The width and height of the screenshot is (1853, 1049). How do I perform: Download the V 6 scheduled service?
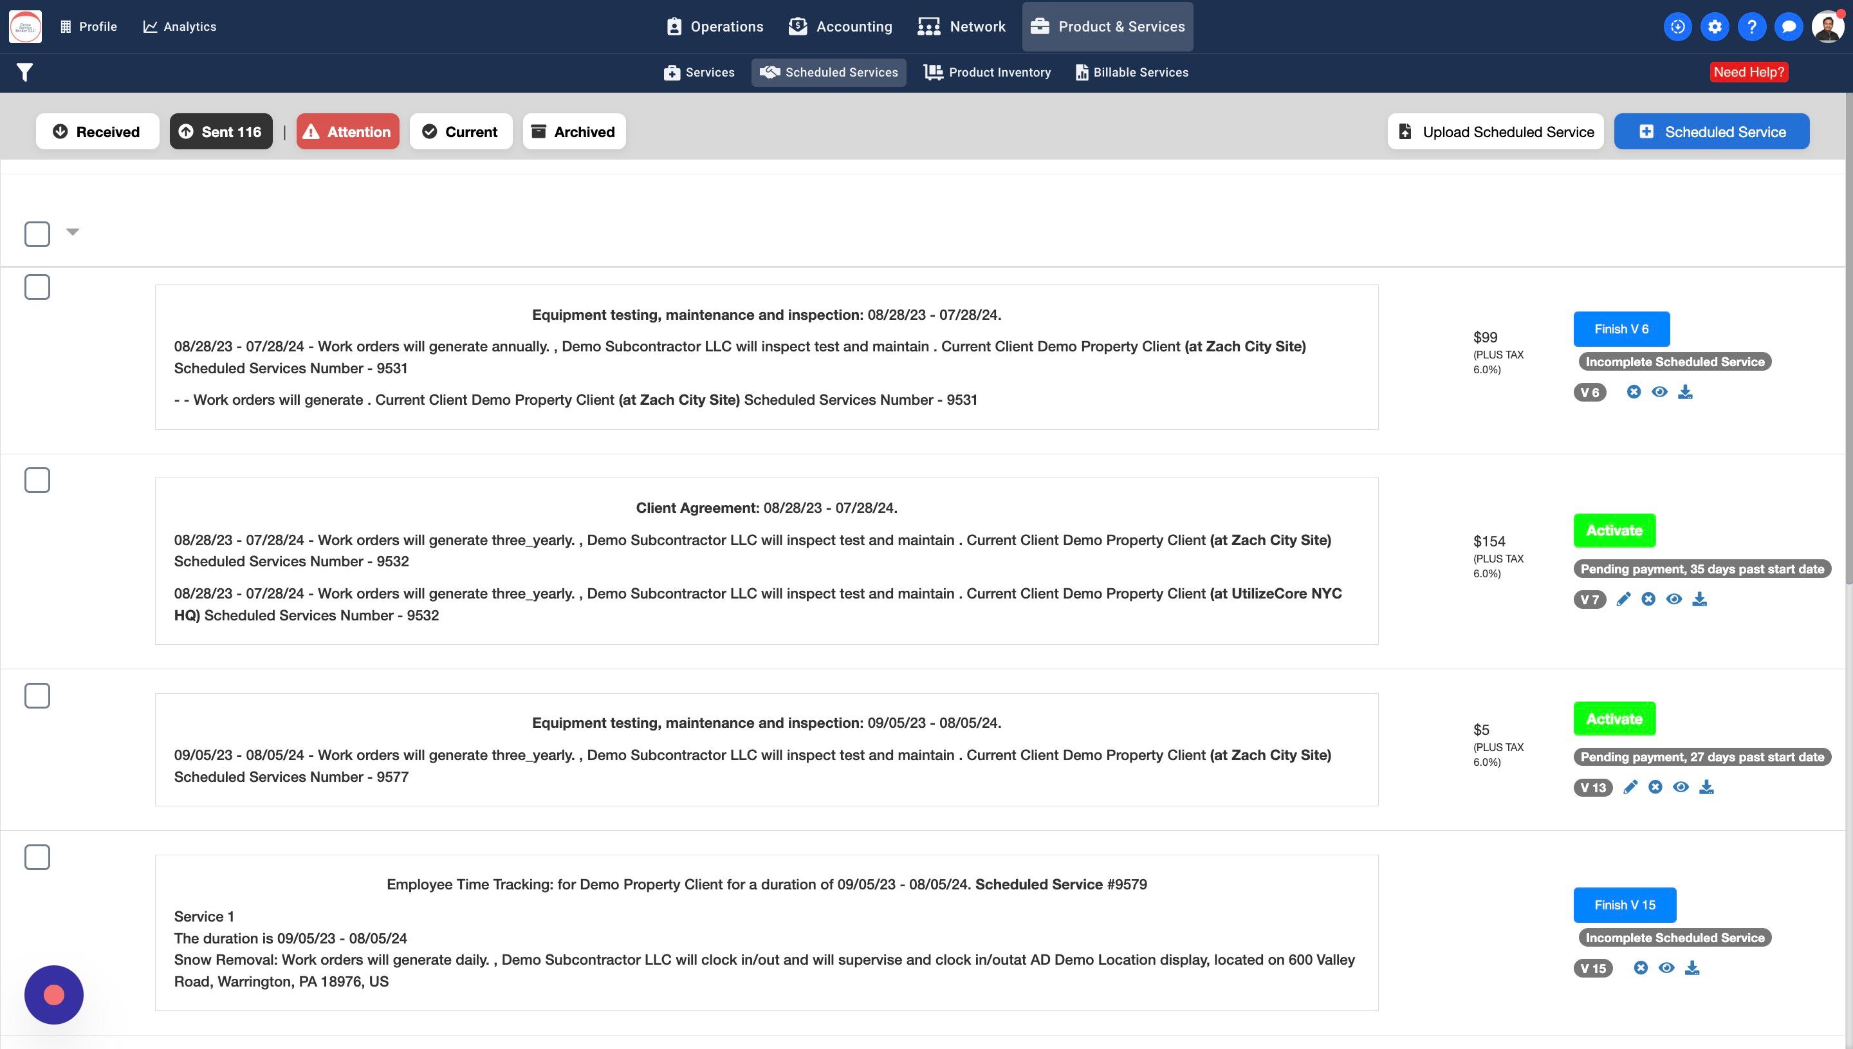point(1685,392)
